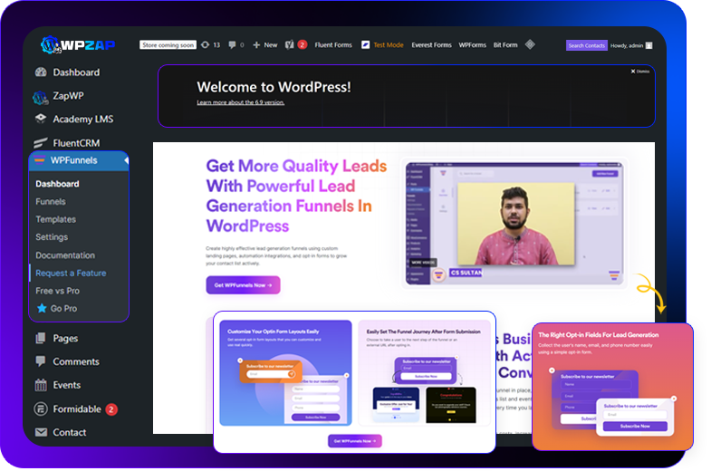Play the CS Sultan video thumbnail
Screen dimensions: 711x471
coord(514,224)
